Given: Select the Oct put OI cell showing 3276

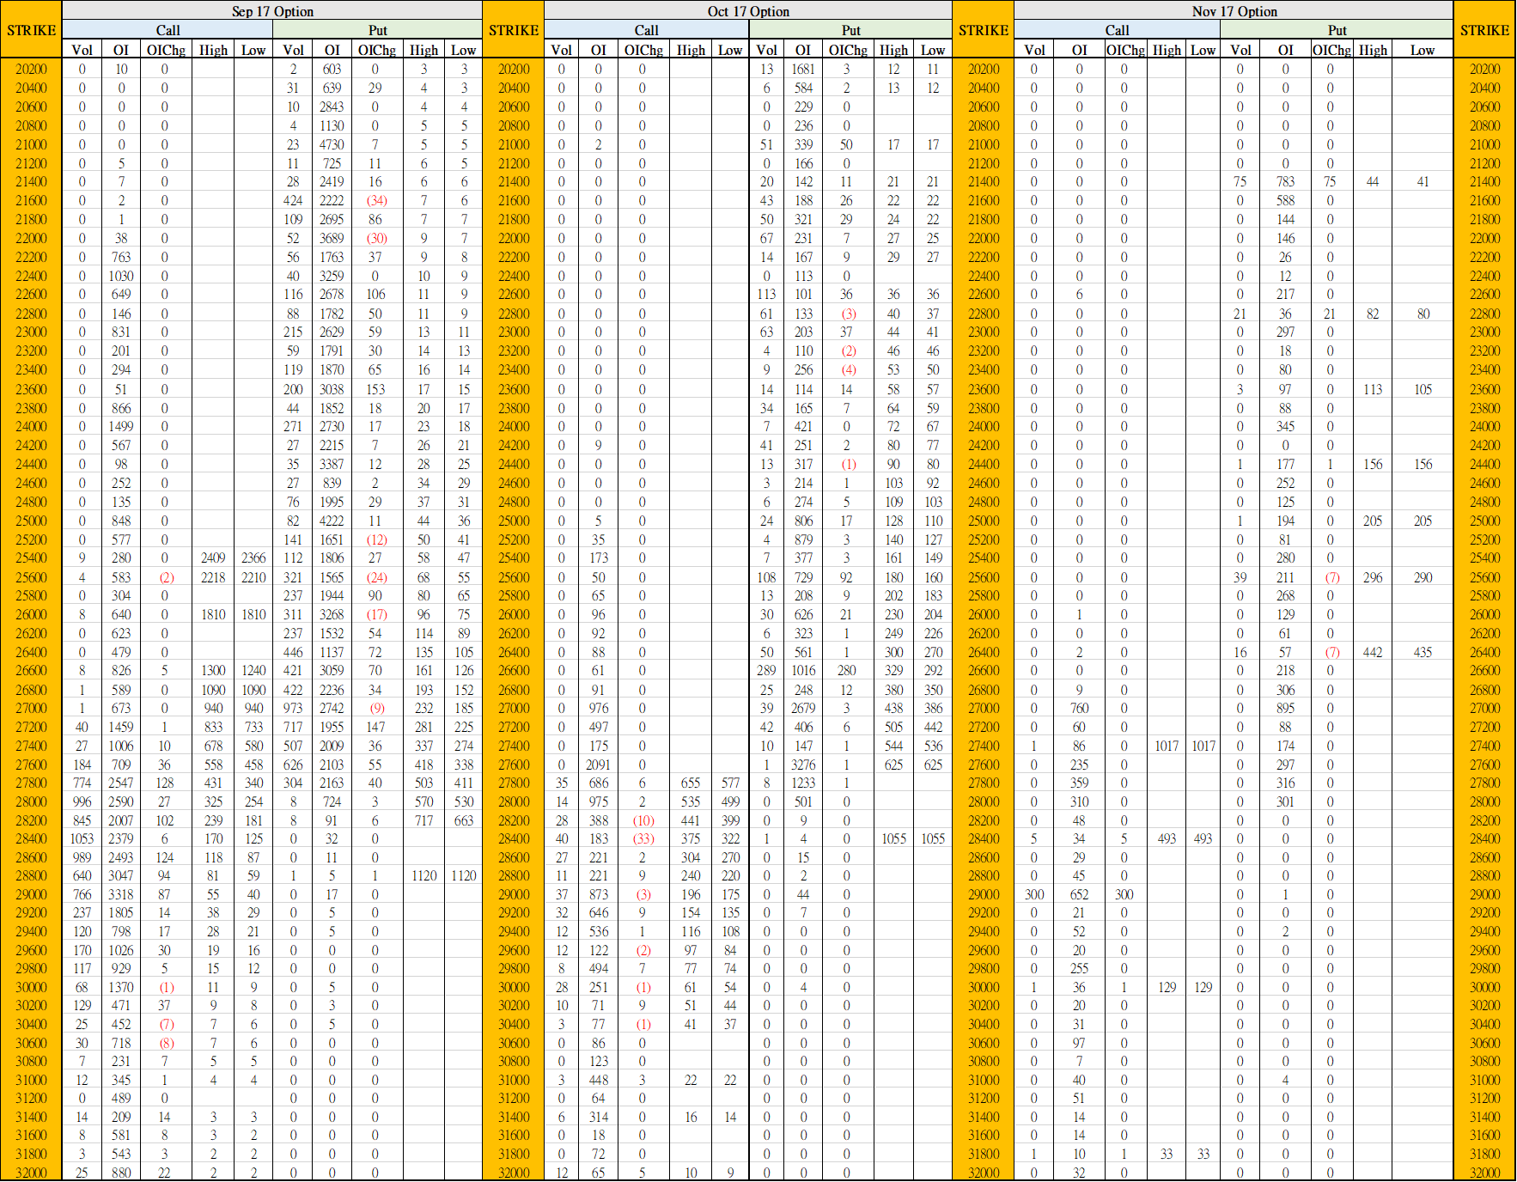Looking at the screenshot, I should [803, 765].
